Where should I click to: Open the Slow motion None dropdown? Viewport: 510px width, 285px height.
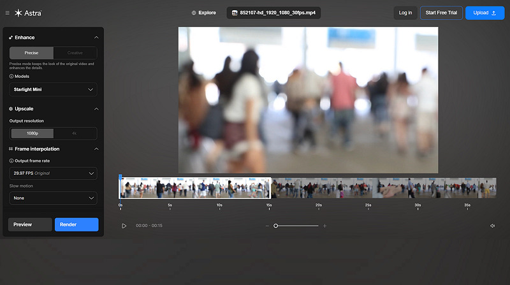point(54,198)
